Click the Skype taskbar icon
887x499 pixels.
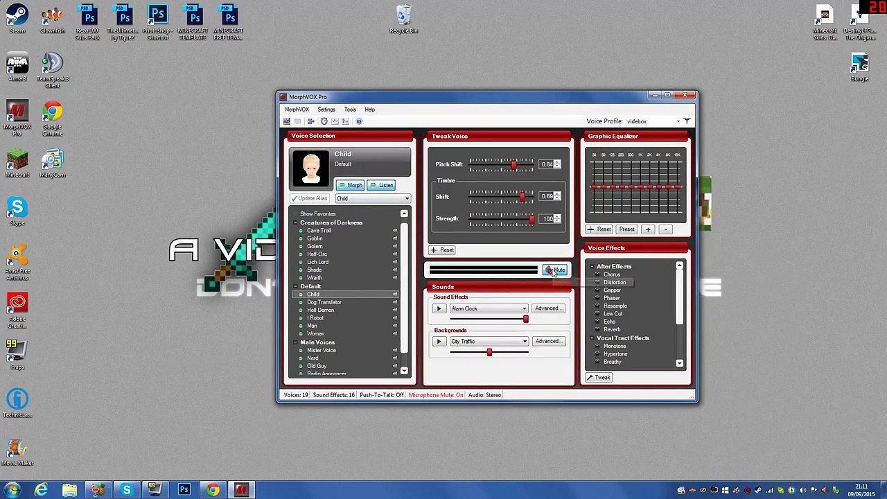(126, 491)
